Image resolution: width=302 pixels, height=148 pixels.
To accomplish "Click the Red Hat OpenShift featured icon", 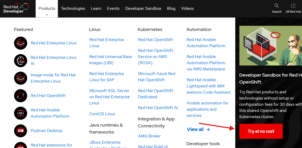I will tap(21, 96).
